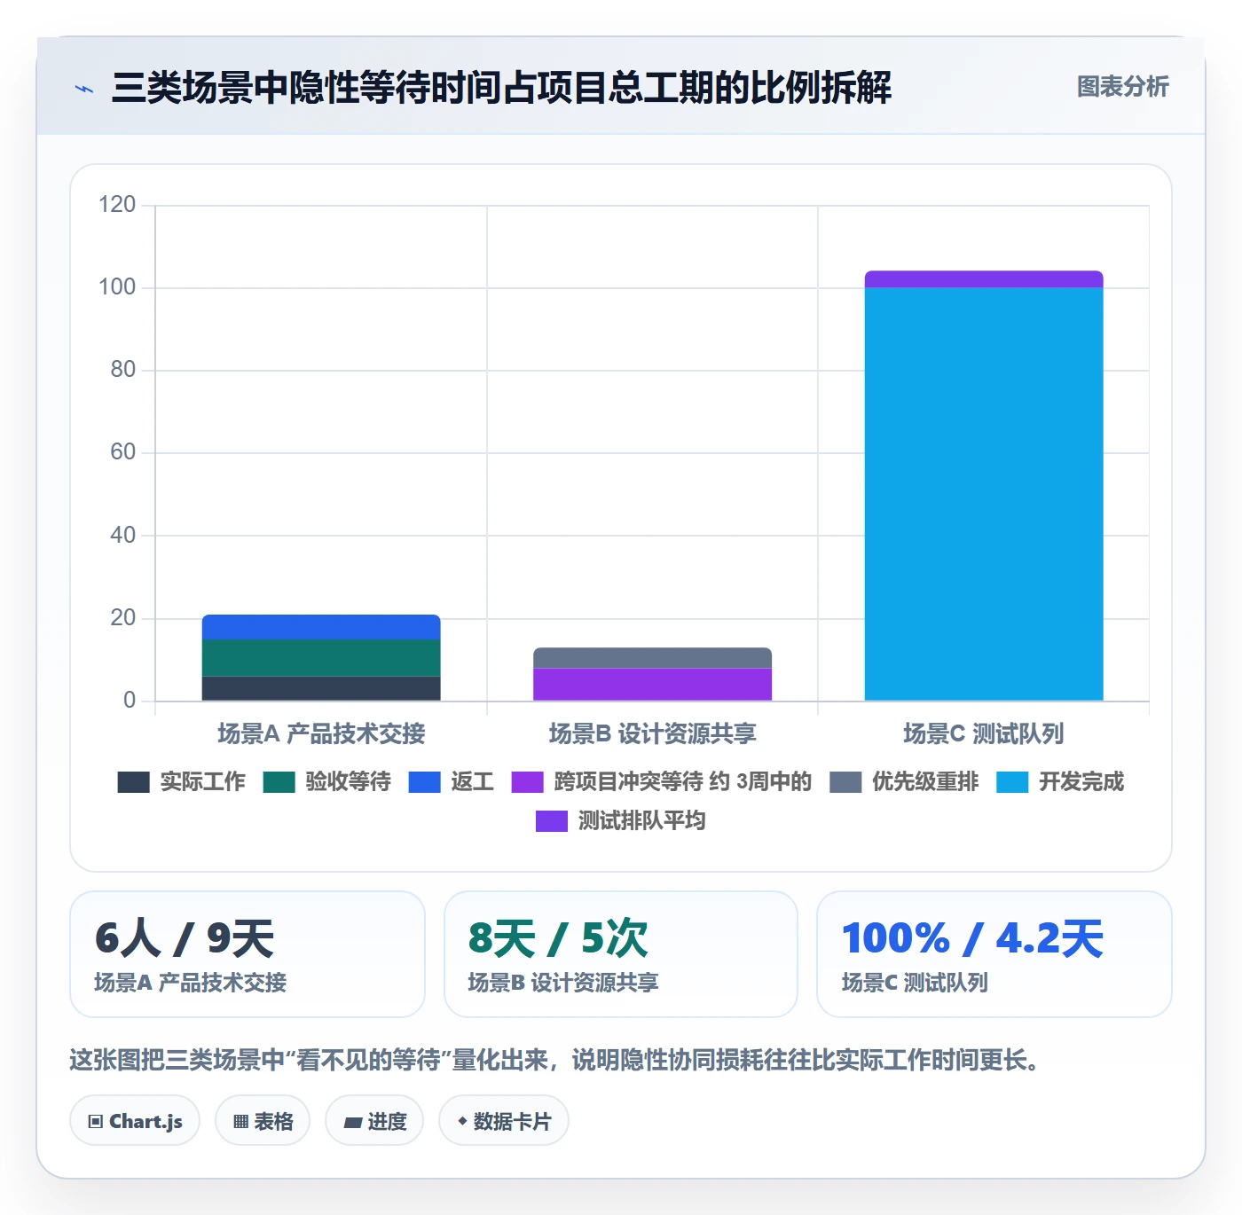This screenshot has height=1215, width=1242.
Task: Click the lightning bolt icon beside the title
Action: point(84,89)
